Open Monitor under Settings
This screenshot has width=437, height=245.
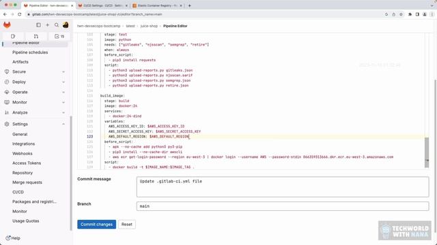coord(20,212)
